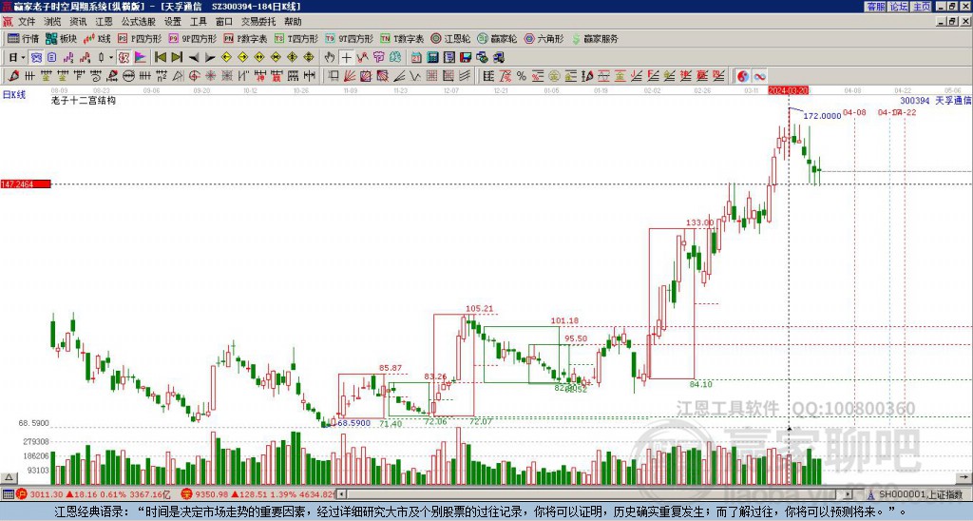This screenshot has width=973, height=521.
Task: Click the 主页 homepage button
Action: pyautogui.click(x=922, y=7)
